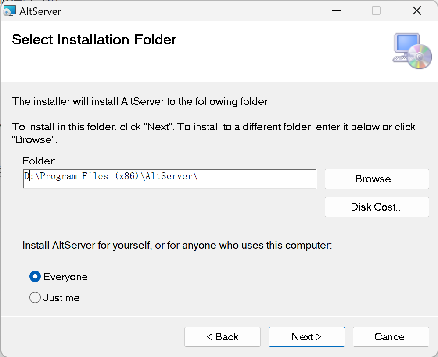The width and height of the screenshot is (438, 357).
Task: Continue installation with Next >
Action: [307, 337]
